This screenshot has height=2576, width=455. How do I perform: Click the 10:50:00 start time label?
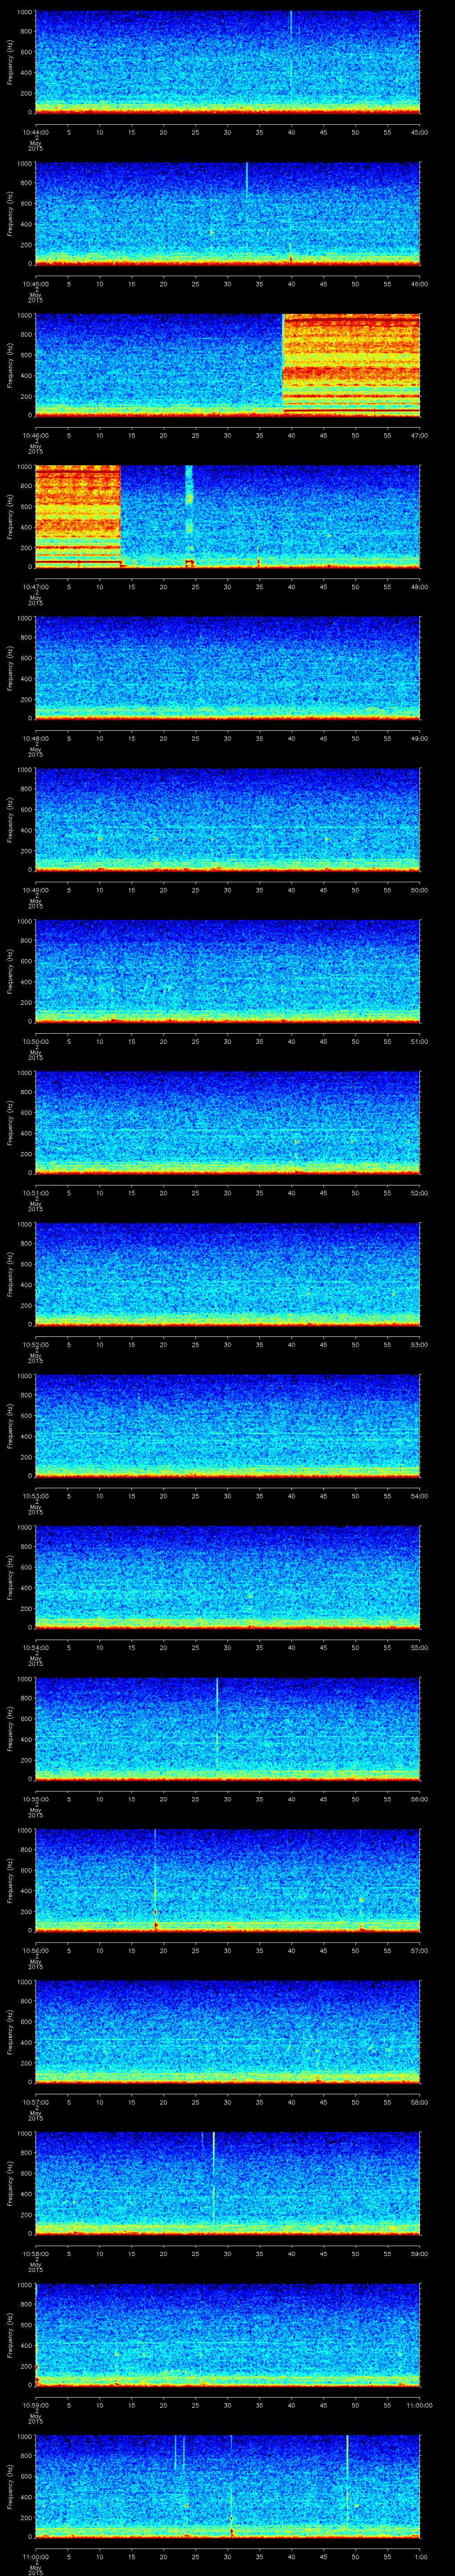[35, 1041]
